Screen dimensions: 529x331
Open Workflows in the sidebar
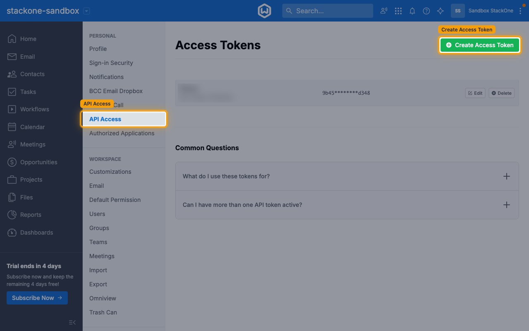pos(29,109)
